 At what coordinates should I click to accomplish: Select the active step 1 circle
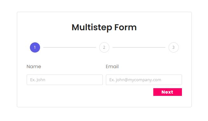tap(35, 47)
